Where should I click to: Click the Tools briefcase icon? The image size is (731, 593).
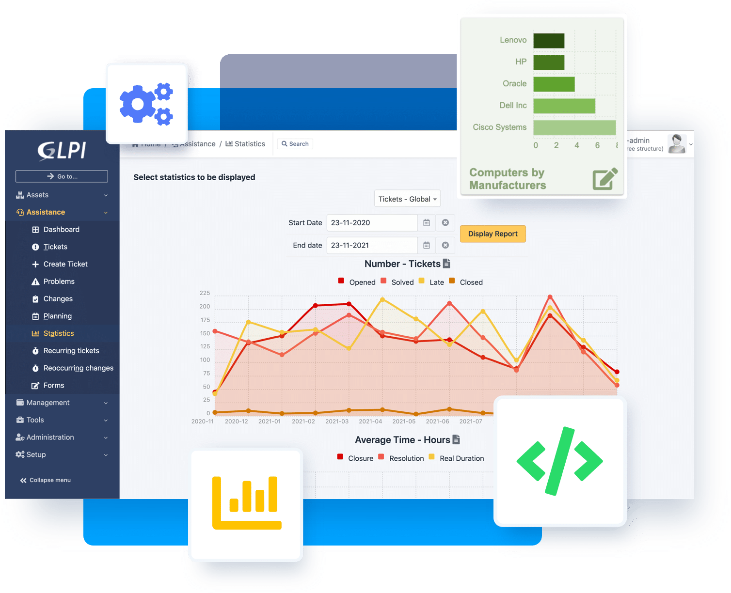tap(20, 420)
